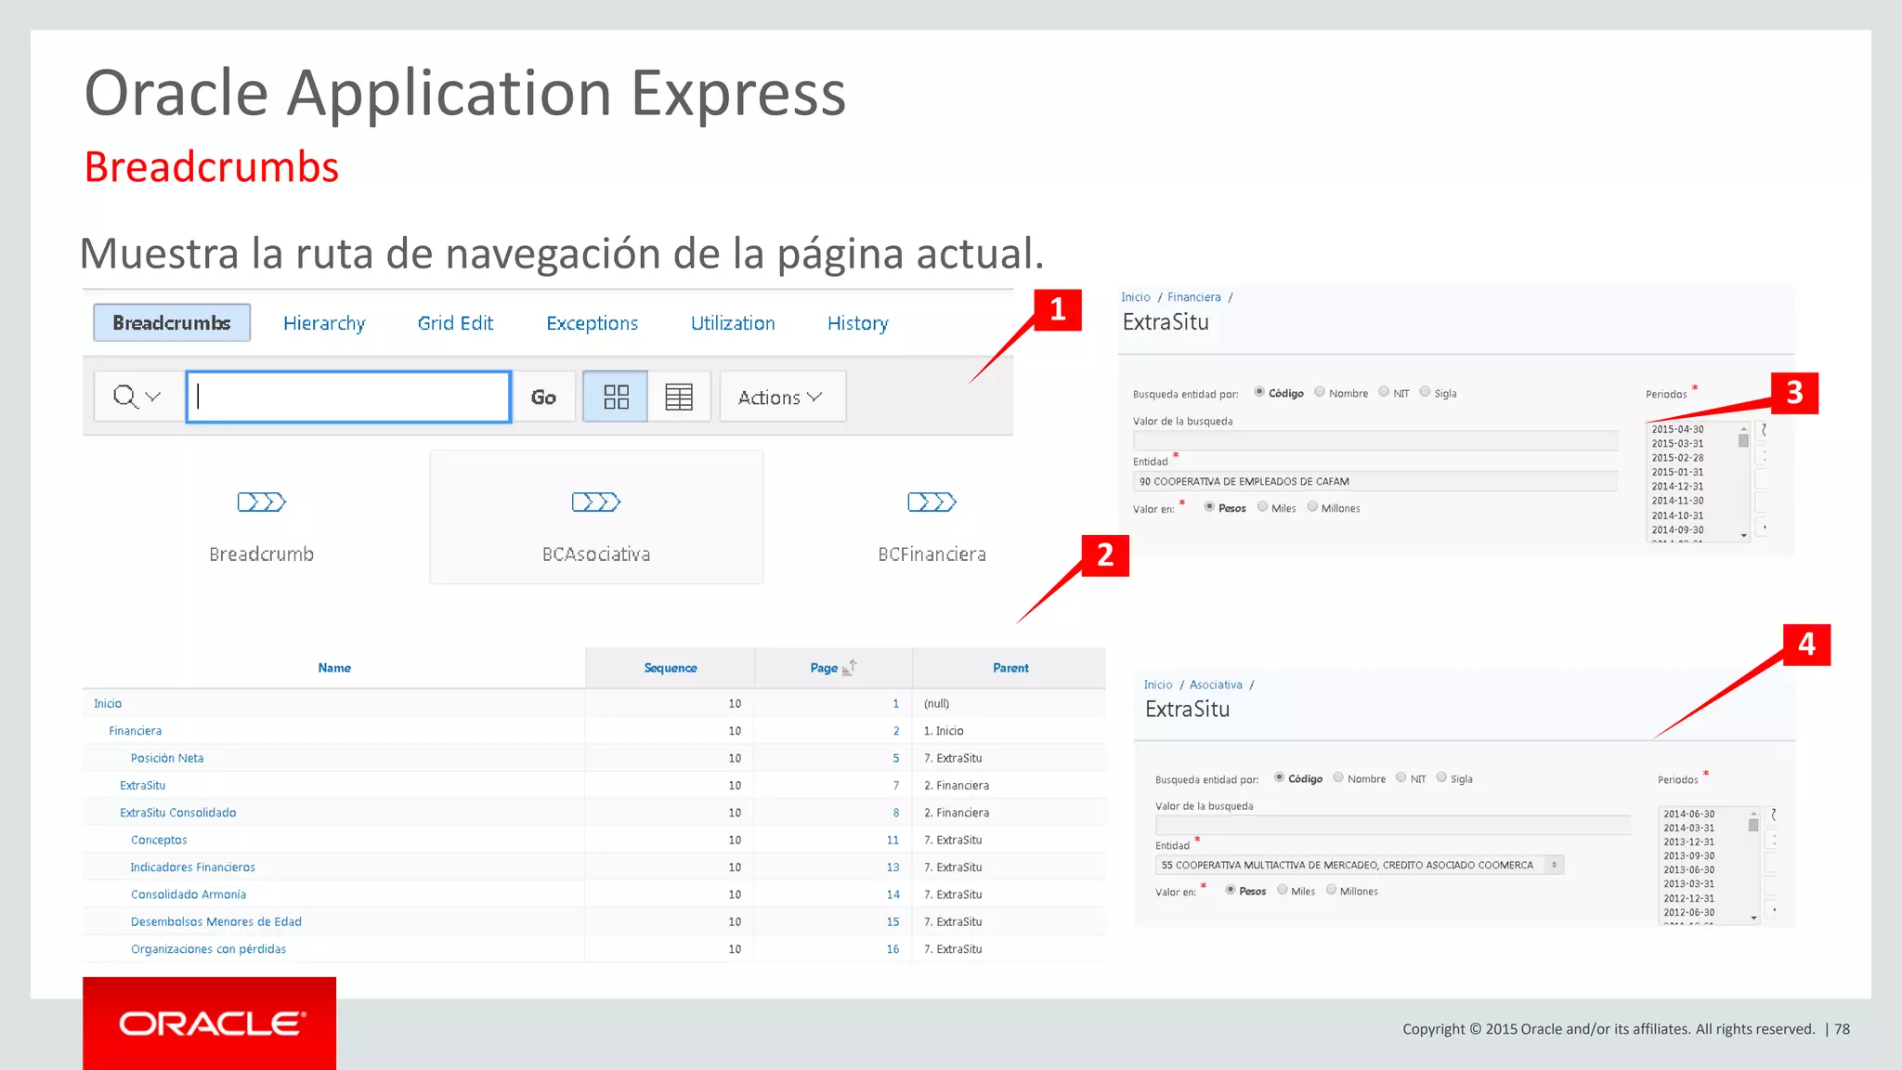Click the down arrow of upper Periodos list
Screen dimensions: 1902x1070
click(1743, 535)
